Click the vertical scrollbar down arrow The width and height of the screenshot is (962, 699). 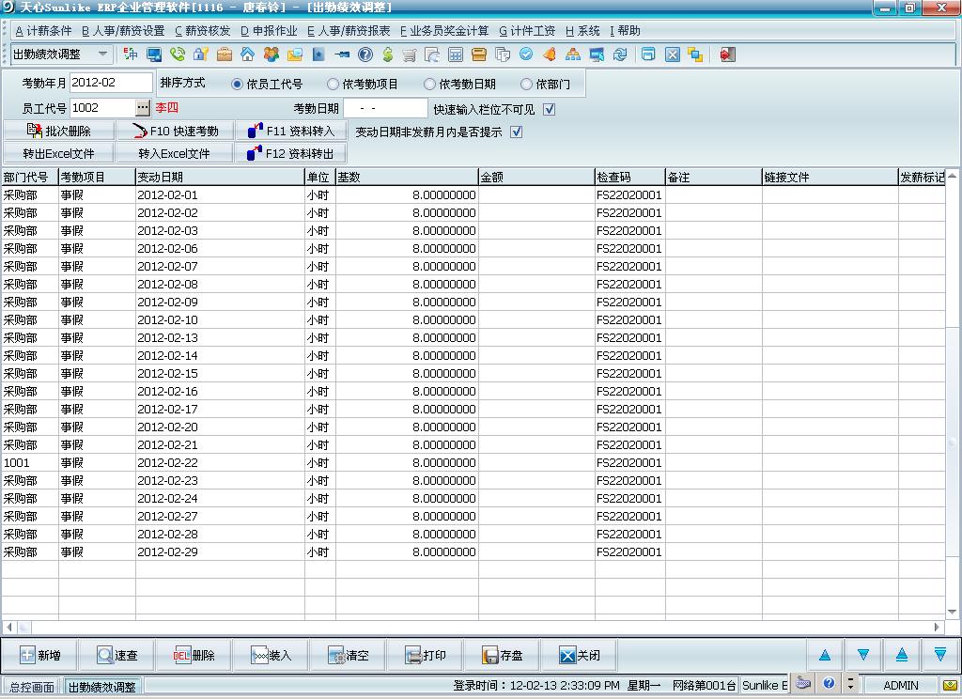click(953, 612)
